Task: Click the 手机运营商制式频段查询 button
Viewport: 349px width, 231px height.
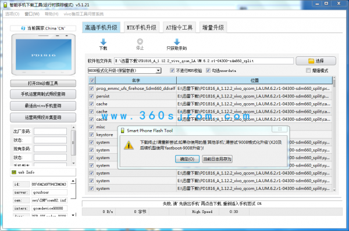Action: click(x=43, y=94)
